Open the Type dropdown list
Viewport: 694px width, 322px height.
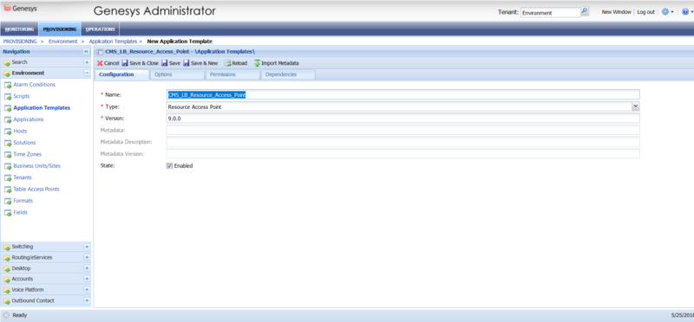click(x=636, y=106)
